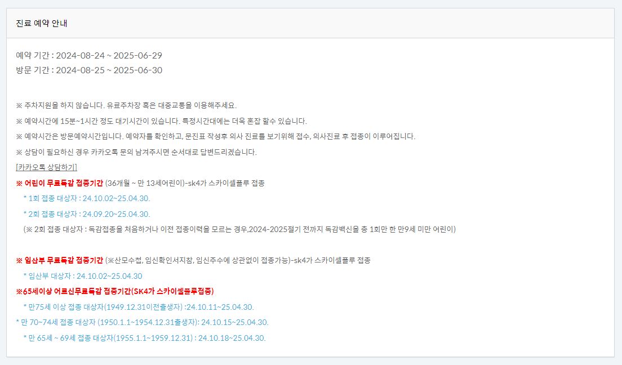This screenshot has width=622, height=365.
Task: Click the red 어린이 무료독감 접종기간 heading
Action: pyautogui.click(x=60, y=183)
